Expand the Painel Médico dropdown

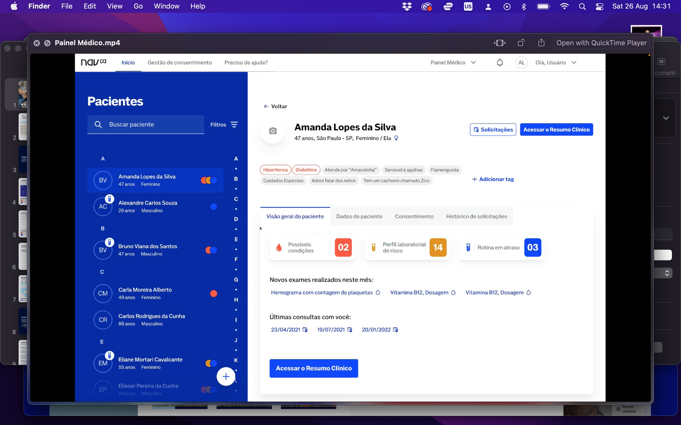(473, 62)
